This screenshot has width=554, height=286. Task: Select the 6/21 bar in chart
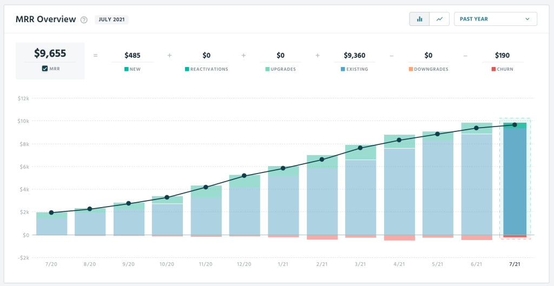477,184
